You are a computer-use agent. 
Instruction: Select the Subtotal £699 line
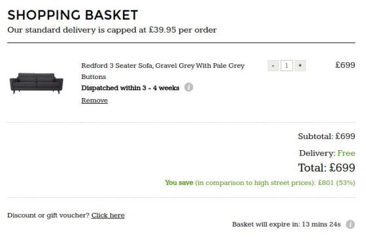click(327, 137)
